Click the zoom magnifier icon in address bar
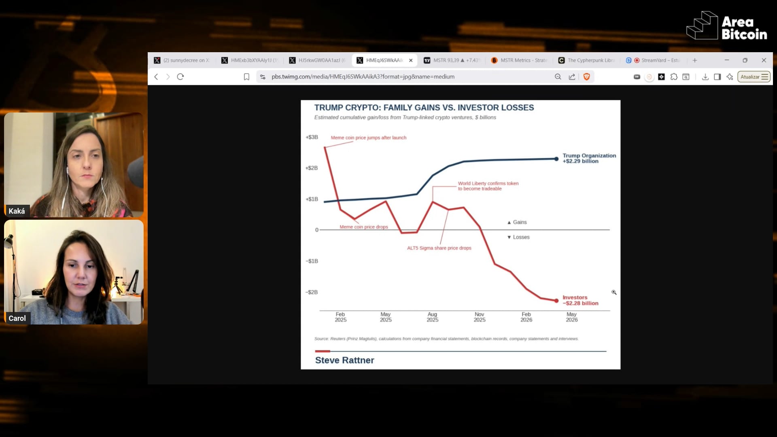 click(x=558, y=77)
